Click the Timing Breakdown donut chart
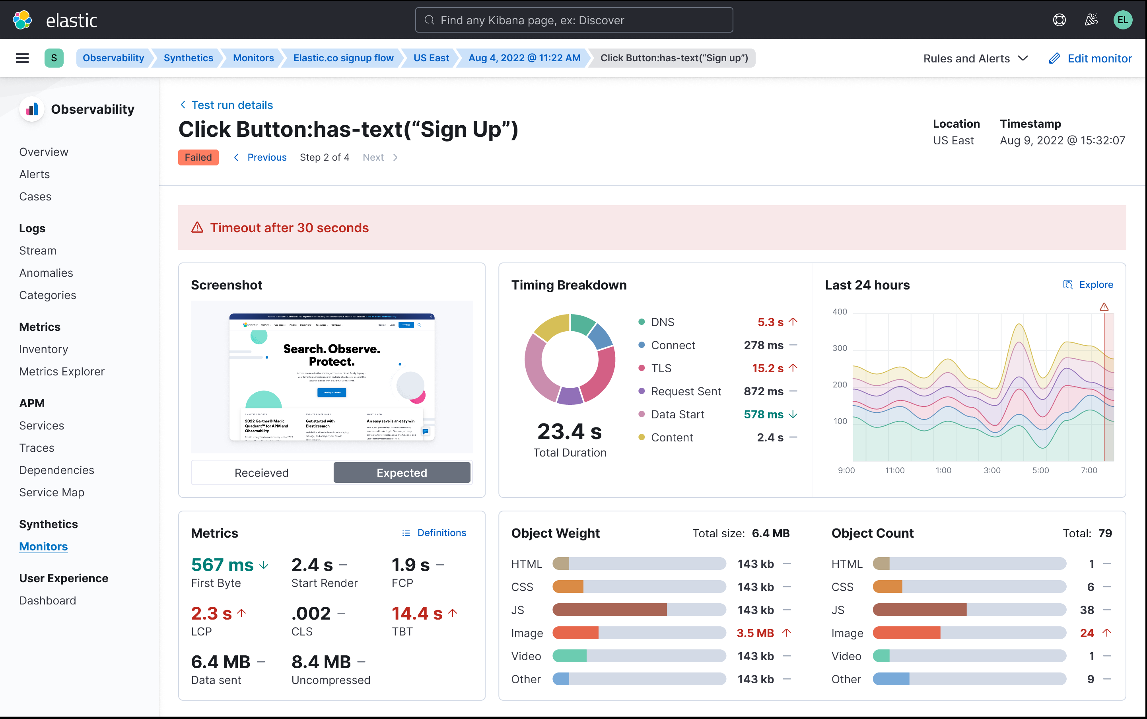 pos(570,359)
